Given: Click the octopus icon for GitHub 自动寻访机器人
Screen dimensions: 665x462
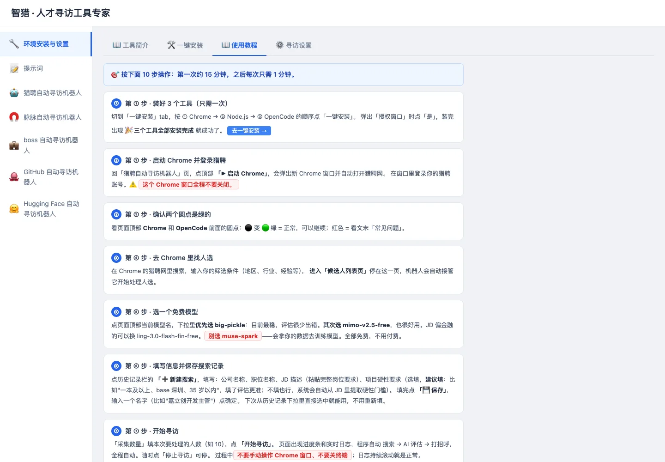Looking at the screenshot, I should 14,177.
